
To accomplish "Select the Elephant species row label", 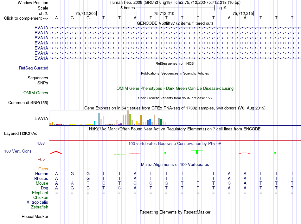I will [40, 193].
